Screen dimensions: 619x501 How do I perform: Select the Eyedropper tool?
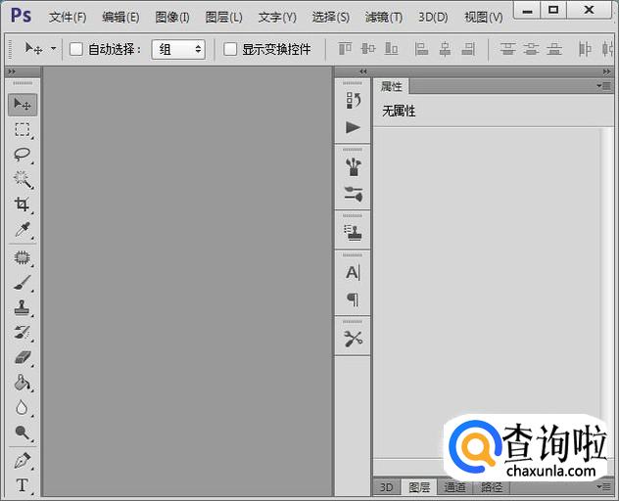(x=23, y=229)
